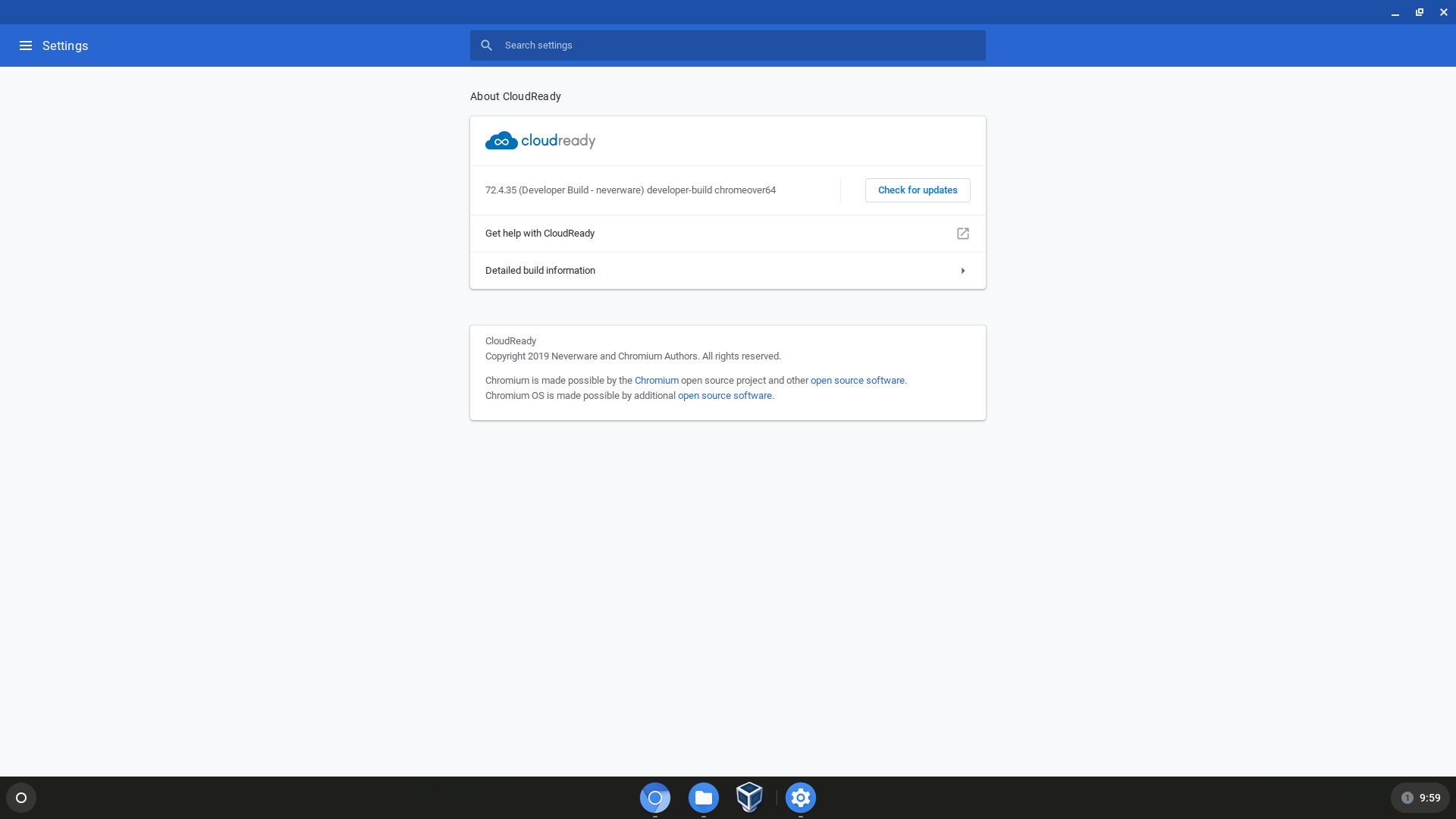The image size is (1456, 819).
Task: Open the Chromium project link
Action: 657,381
